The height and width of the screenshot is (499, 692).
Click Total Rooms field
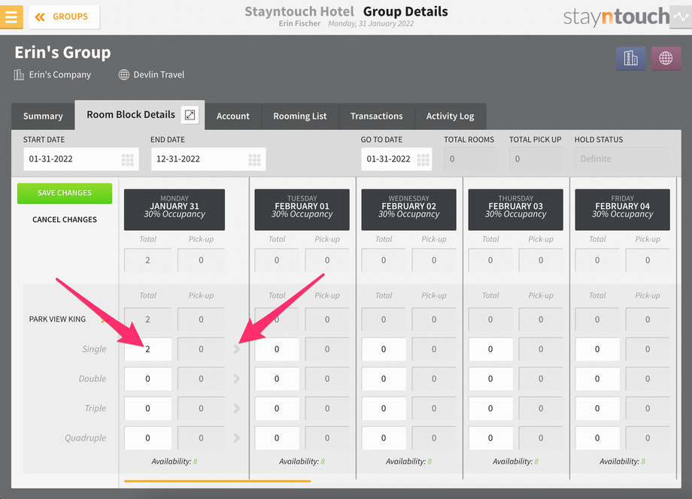(x=470, y=159)
